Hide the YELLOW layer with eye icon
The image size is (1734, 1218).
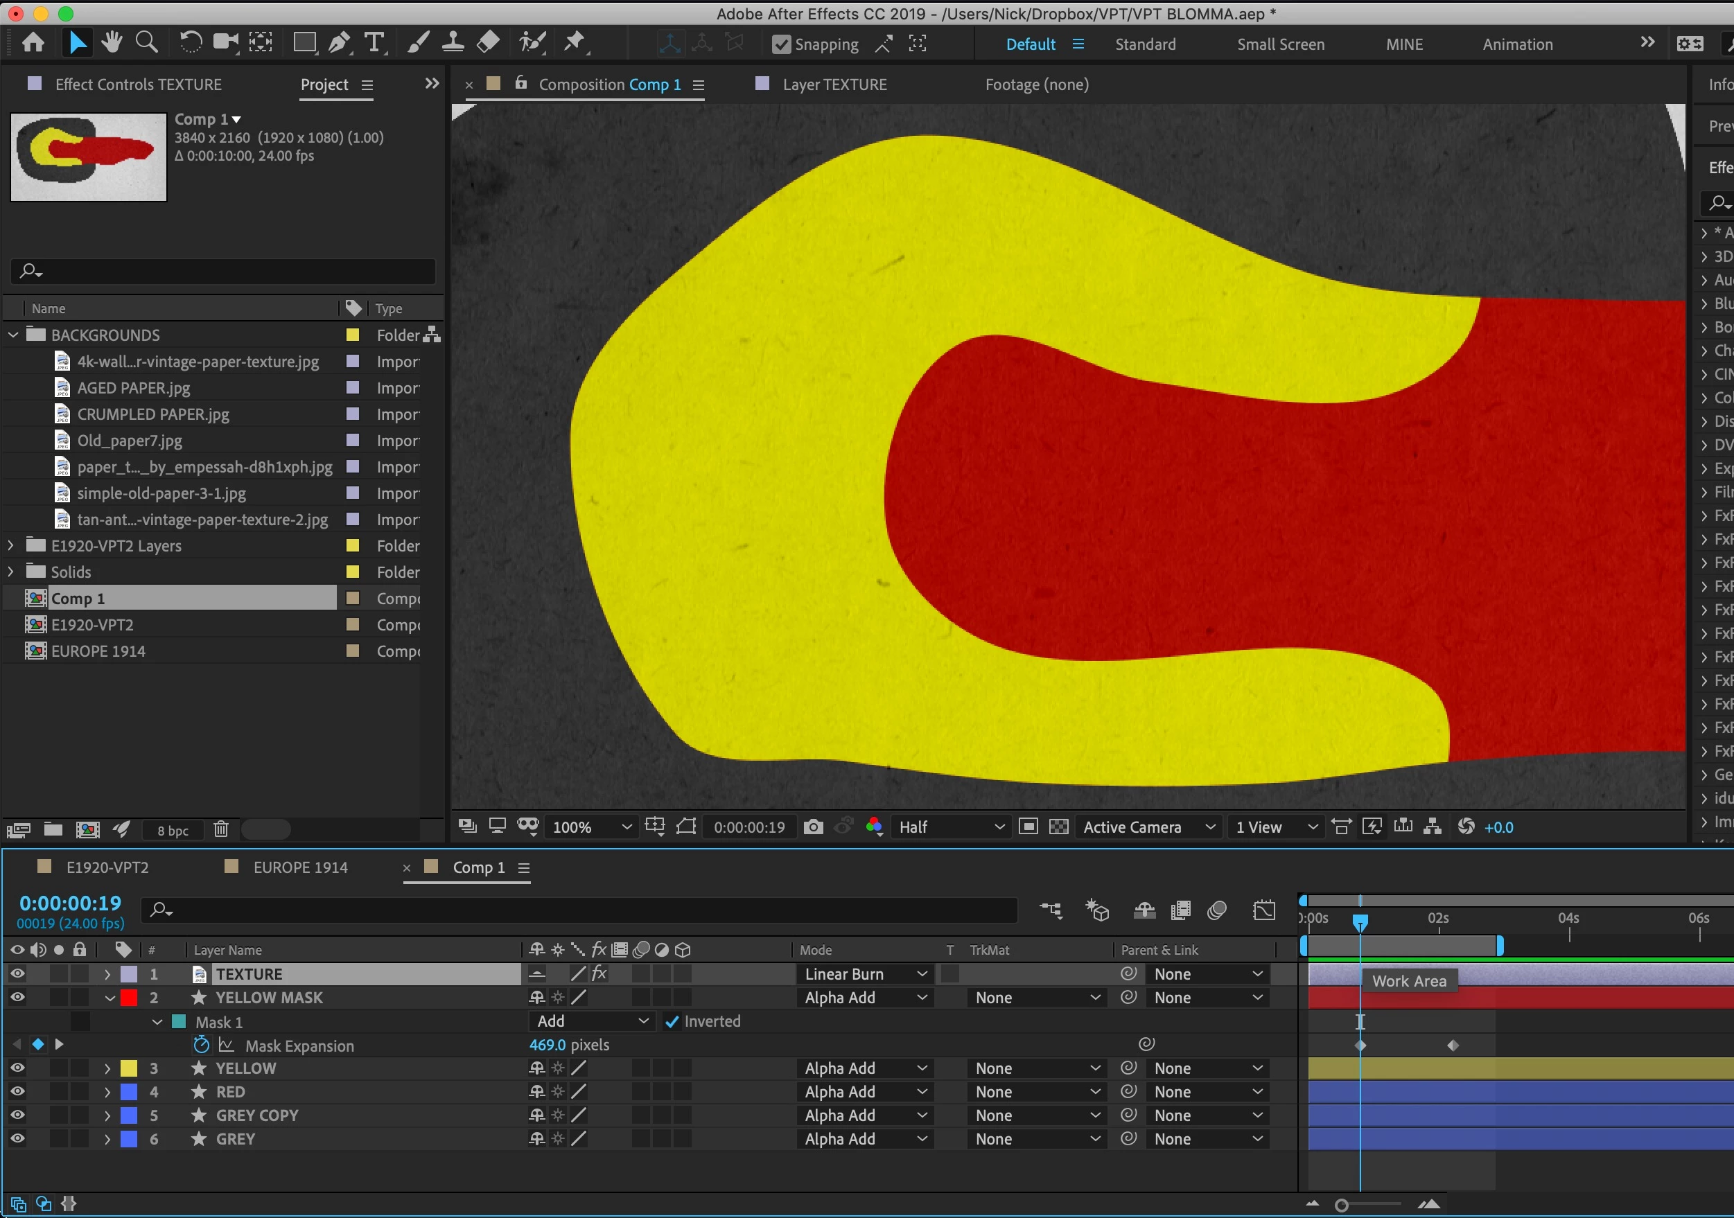point(17,1068)
